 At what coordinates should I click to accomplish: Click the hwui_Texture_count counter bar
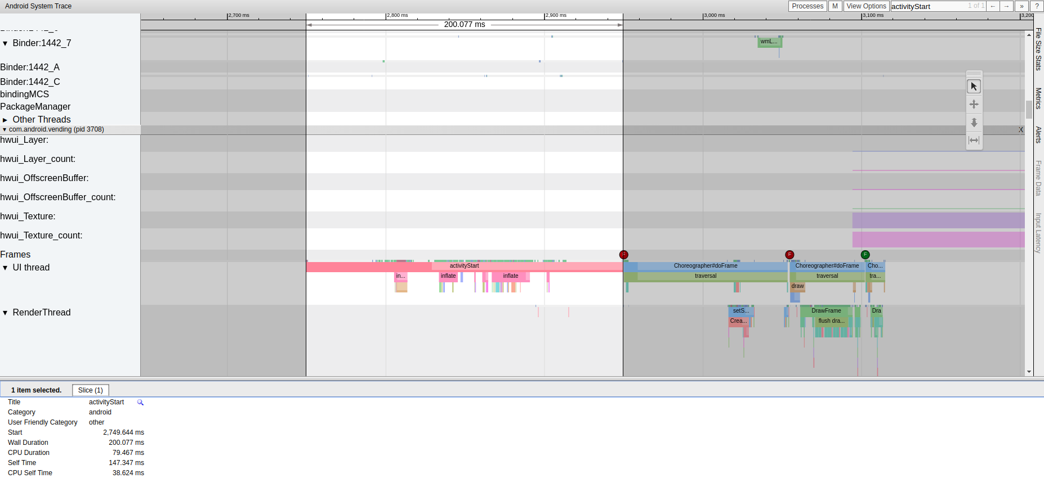pyautogui.click(x=938, y=239)
